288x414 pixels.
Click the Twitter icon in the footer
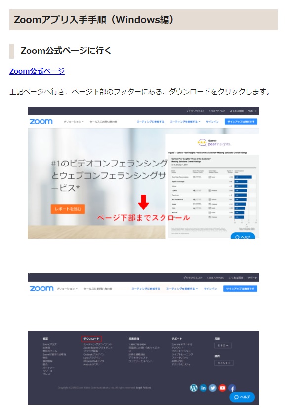pyautogui.click(x=213, y=388)
